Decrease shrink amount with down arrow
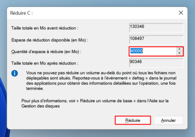The width and height of the screenshot is (195, 137). (x=179, y=53)
